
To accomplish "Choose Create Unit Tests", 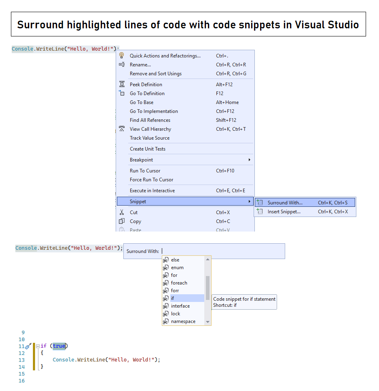I will pos(185,149).
